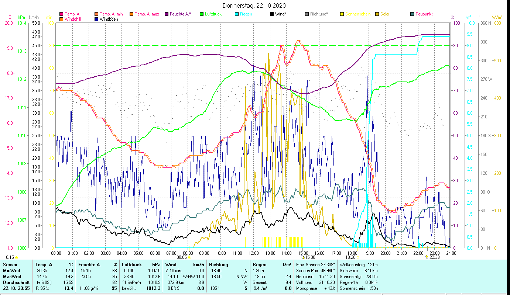
Task: Click the Temp. A. column header in table
Action: coord(44,265)
